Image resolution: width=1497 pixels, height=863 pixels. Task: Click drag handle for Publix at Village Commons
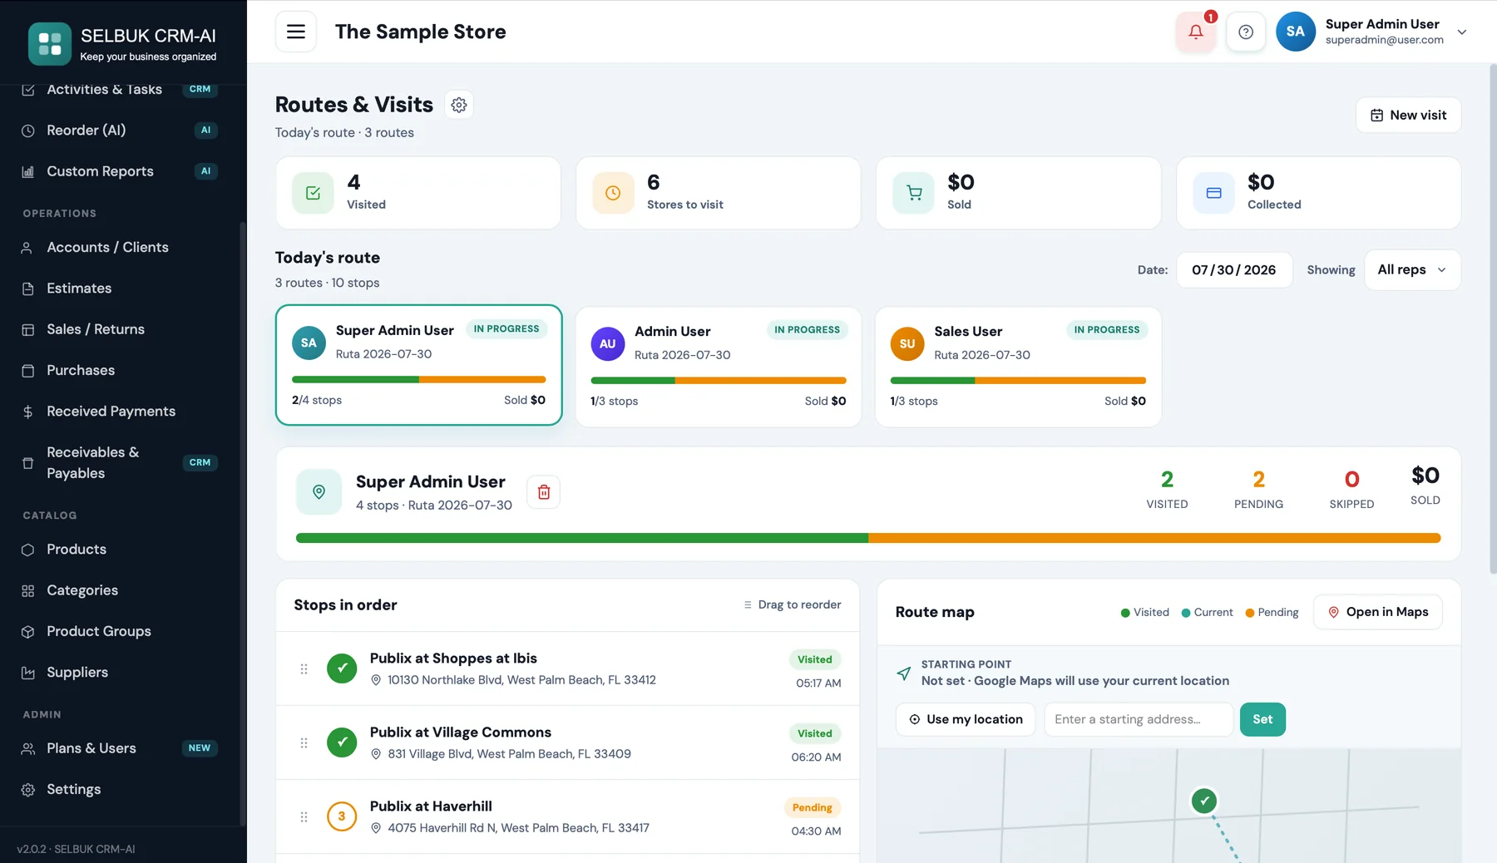click(304, 742)
